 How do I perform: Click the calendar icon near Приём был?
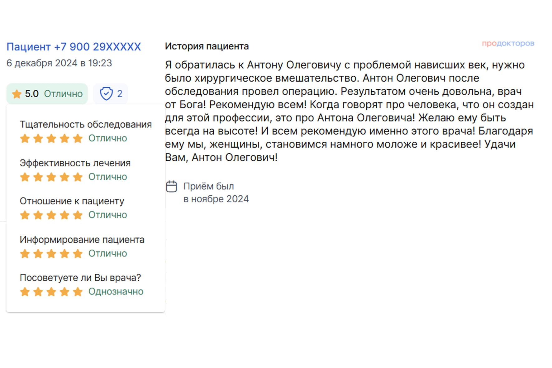coord(171,186)
